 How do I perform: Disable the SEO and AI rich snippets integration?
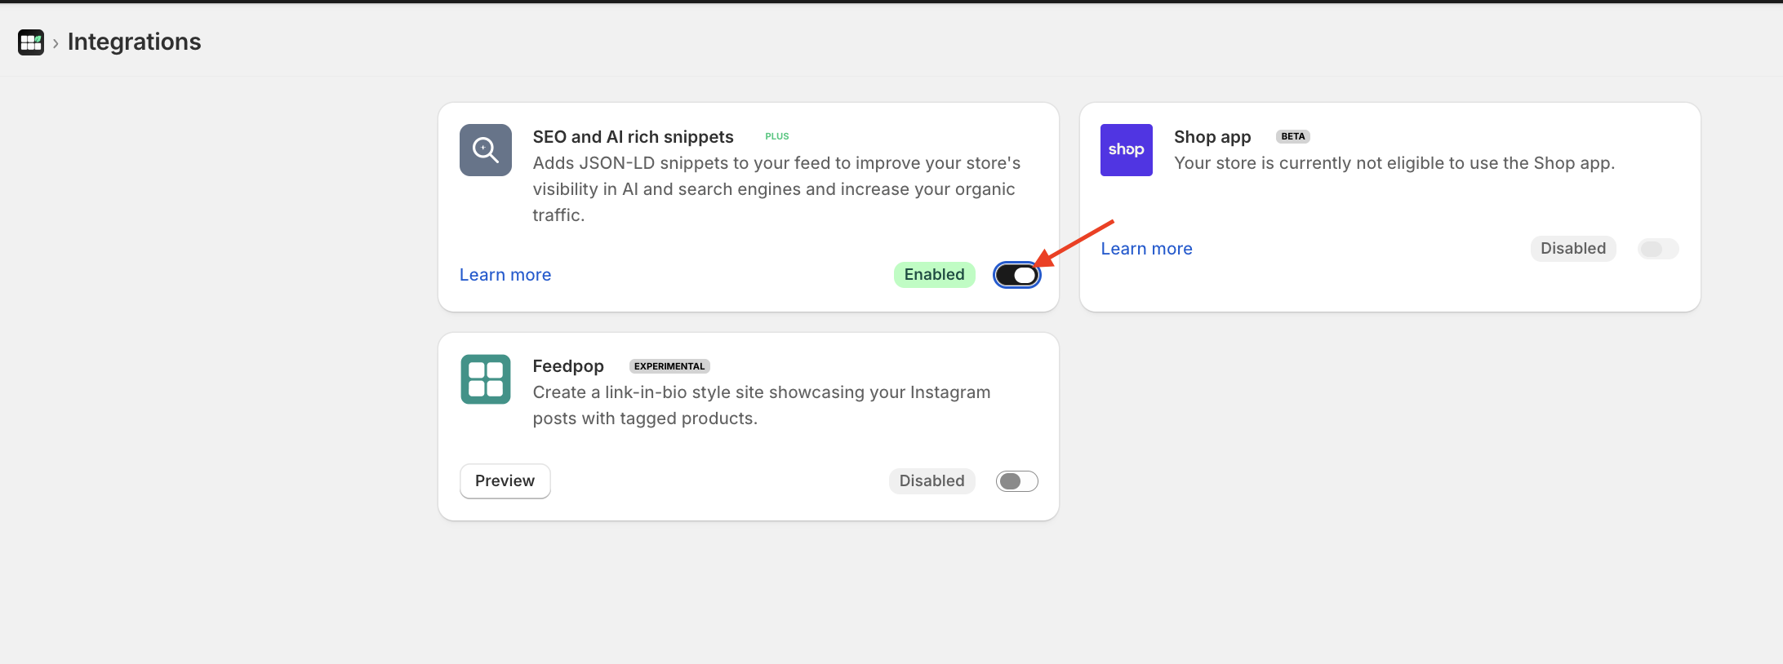1016,275
